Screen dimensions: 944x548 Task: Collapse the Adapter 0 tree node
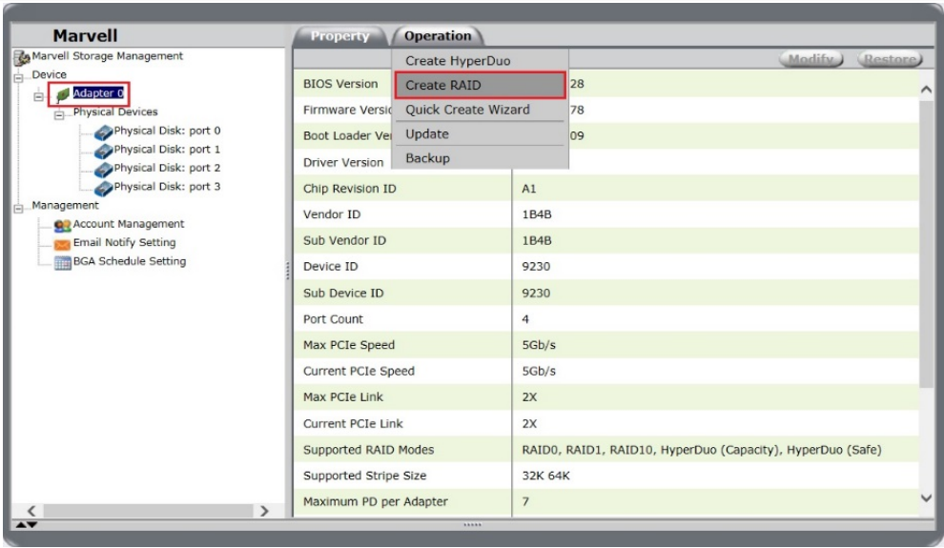pyautogui.click(x=38, y=95)
